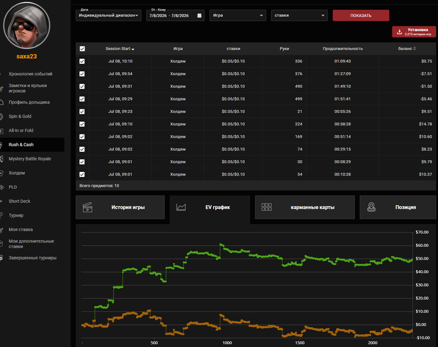Screen dimensions: 438x347
Task: Uncheck the Jul 08, 09:29 session checkbox
Action: [x=82, y=99]
